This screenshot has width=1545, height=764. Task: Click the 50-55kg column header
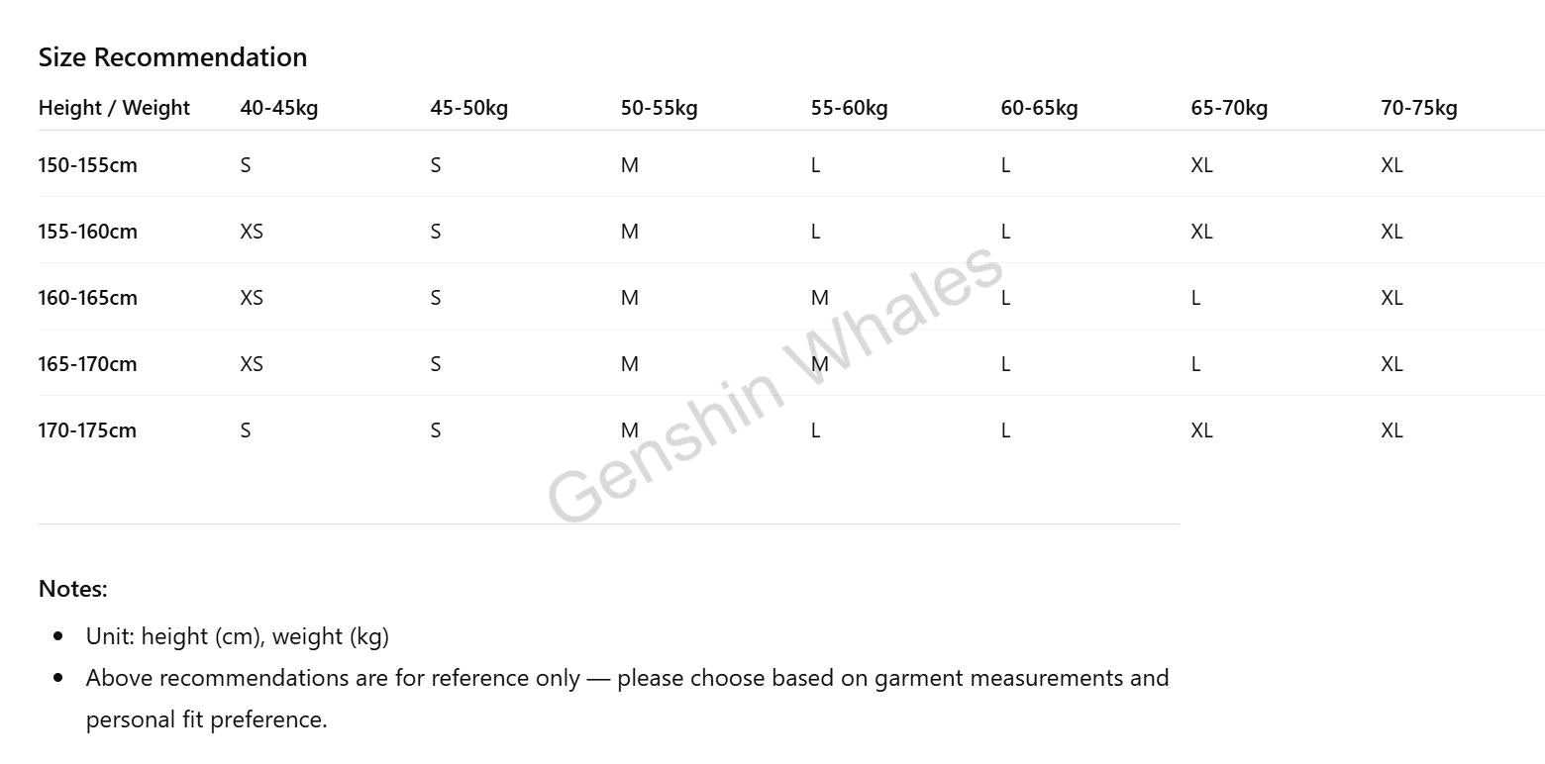pyautogui.click(x=659, y=108)
